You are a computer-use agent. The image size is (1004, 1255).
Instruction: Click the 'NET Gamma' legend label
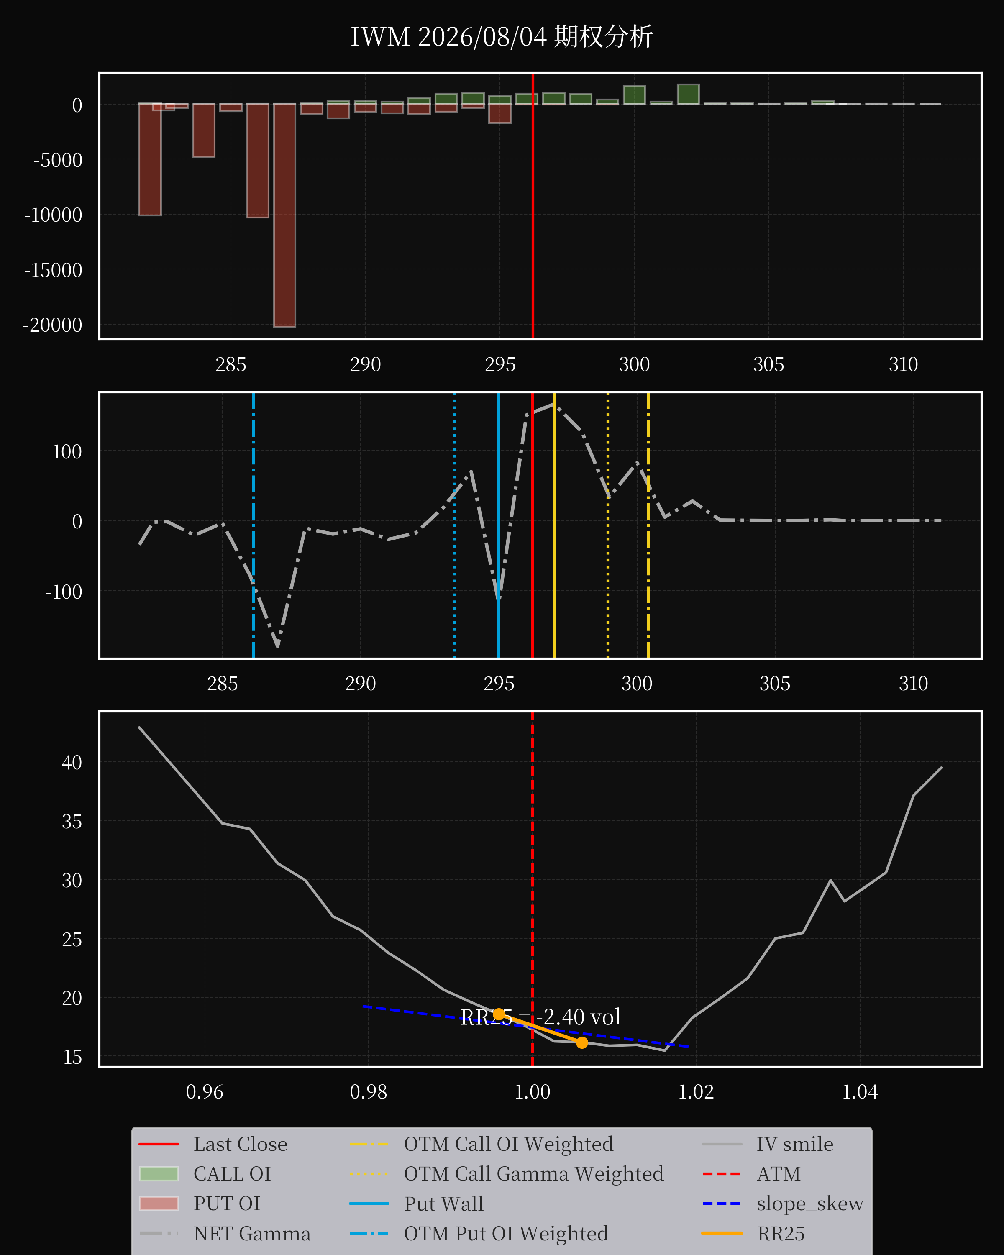252,1234
